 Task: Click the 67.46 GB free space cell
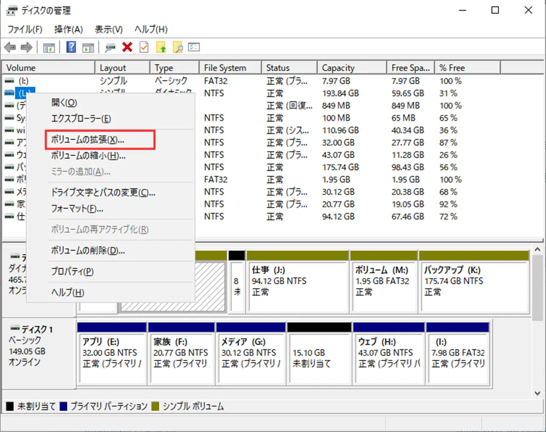tap(408, 217)
